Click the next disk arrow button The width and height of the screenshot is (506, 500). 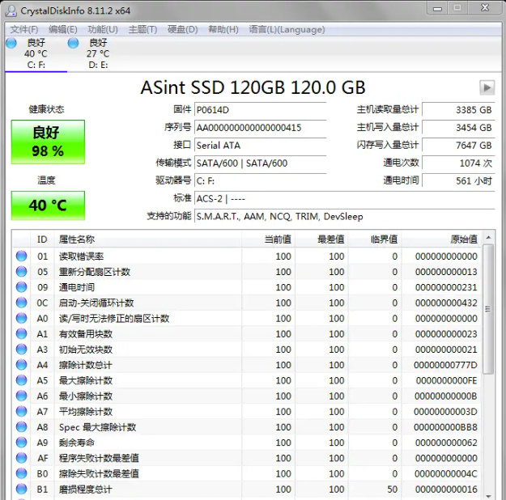pyautogui.click(x=487, y=87)
